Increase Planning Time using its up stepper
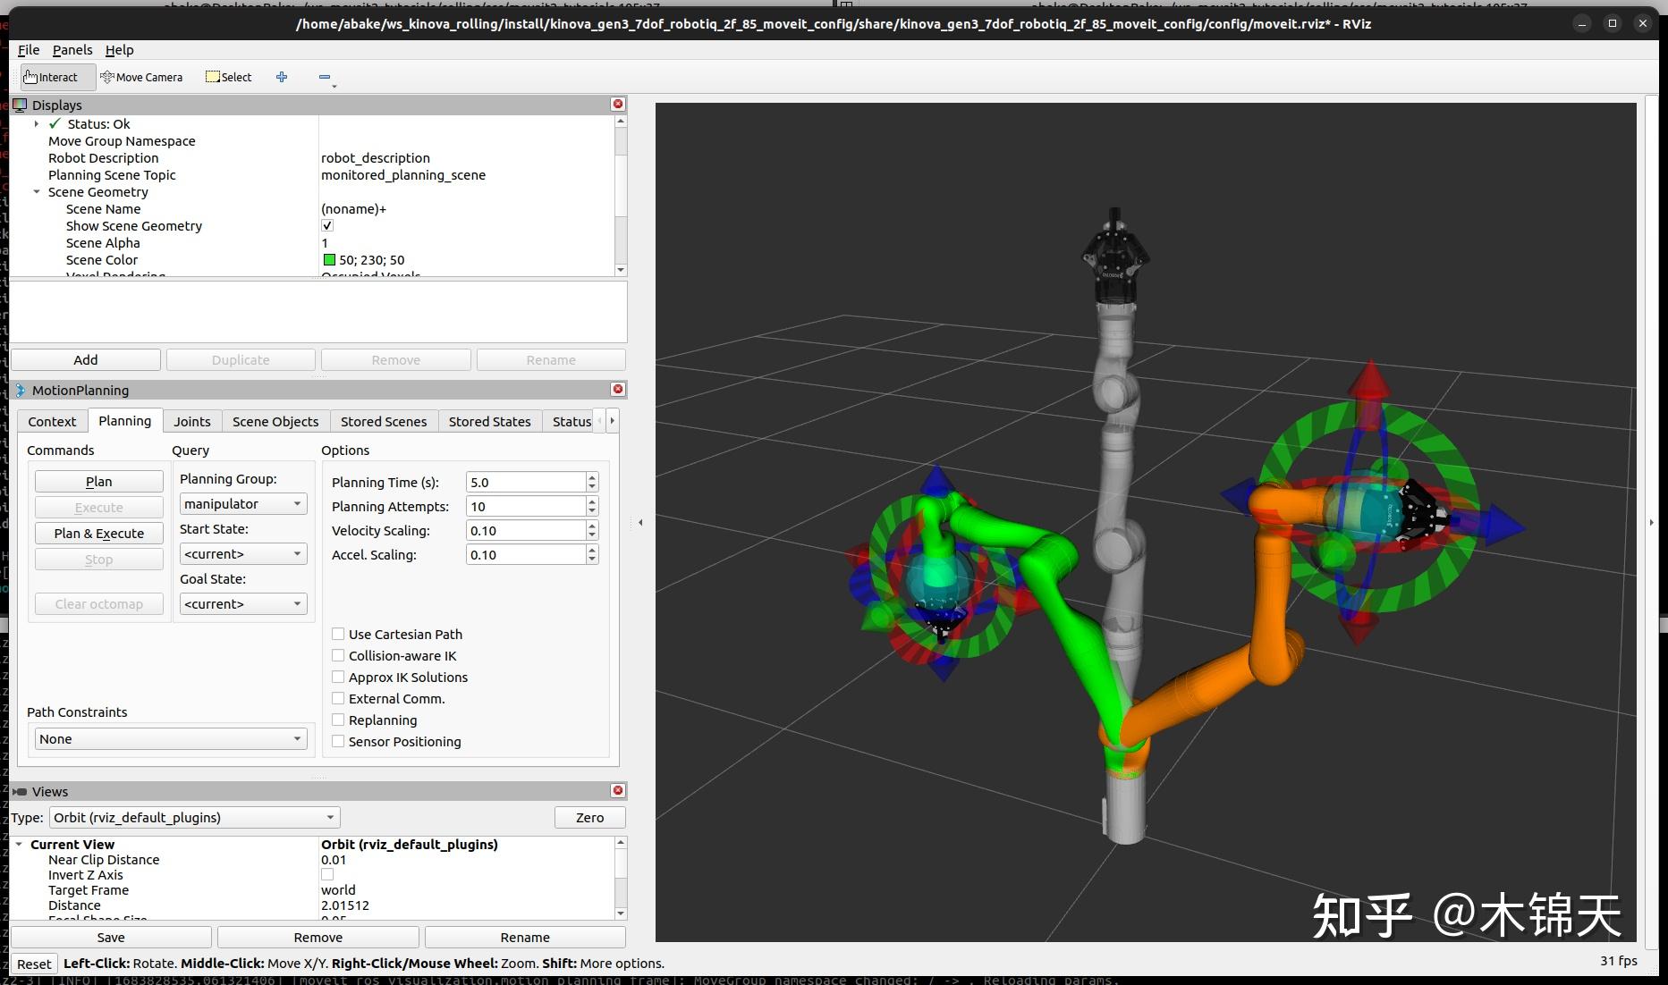 [x=591, y=476]
